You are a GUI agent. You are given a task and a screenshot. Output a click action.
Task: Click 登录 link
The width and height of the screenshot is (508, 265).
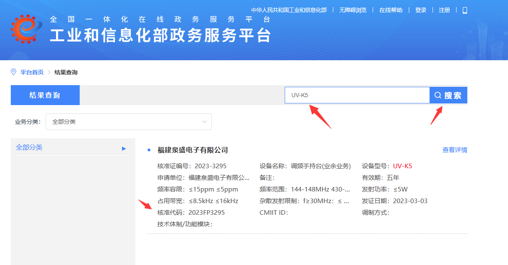click(x=421, y=10)
